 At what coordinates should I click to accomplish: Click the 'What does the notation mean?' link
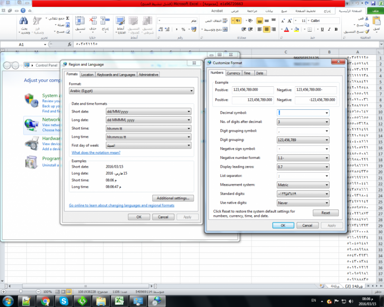pos(96,153)
